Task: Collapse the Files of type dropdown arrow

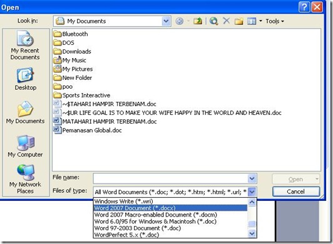Action: coord(252,192)
